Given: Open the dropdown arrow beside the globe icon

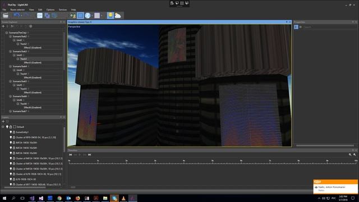Looking at the screenshot, I should pos(92,16).
